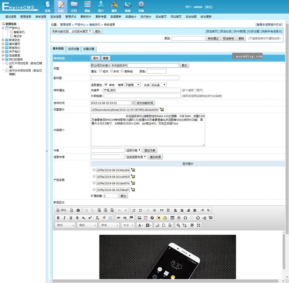Image resolution: width=289 pixels, height=283 pixels.
Task: Insert a table in the editor
Action: 172,218
